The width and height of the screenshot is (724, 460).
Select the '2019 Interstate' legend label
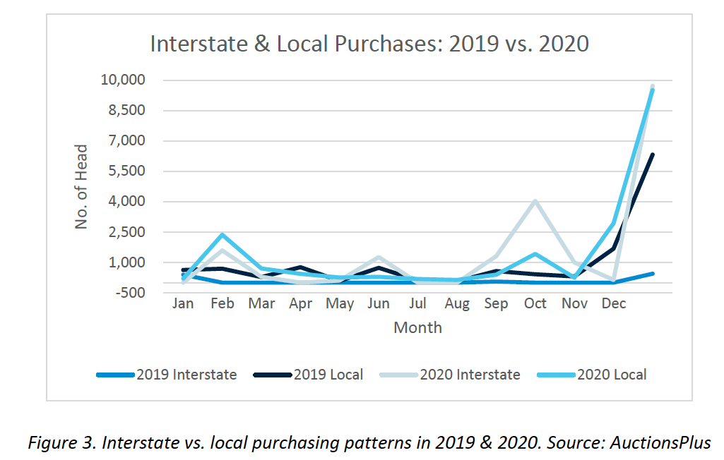(x=186, y=374)
